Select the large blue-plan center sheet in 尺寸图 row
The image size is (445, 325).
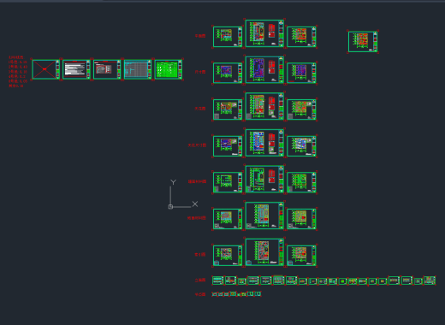click(x=264, y=70)
